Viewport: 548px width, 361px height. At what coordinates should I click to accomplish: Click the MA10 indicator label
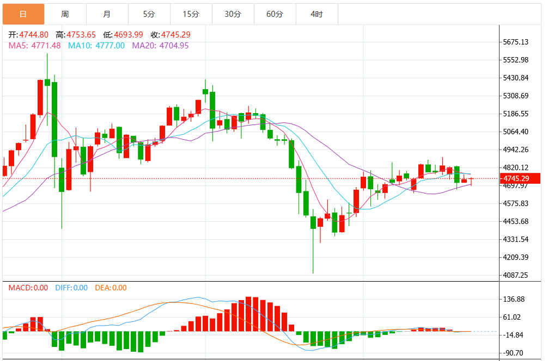pos(96,46)
